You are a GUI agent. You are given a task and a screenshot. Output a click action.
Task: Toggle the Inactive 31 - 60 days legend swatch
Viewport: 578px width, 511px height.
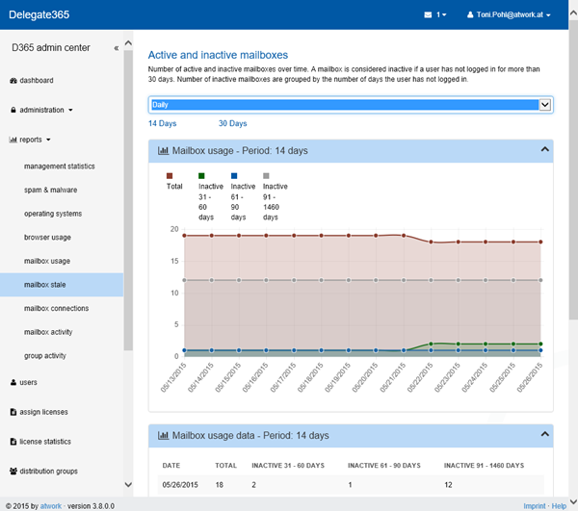point(201,176)
